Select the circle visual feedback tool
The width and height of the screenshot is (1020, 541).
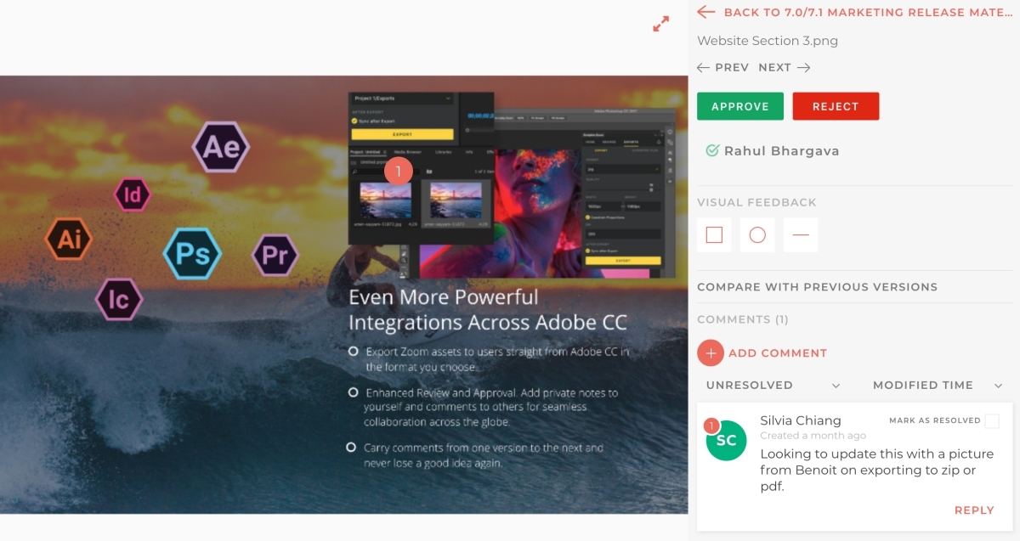click(x=757, y=234)
